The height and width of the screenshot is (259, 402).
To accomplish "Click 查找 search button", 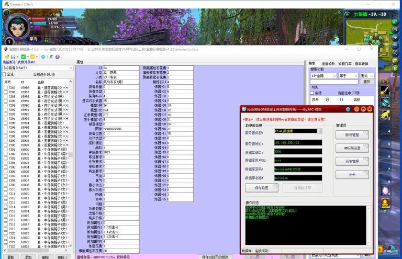I will pyautogui.click(x=367, y=82).
